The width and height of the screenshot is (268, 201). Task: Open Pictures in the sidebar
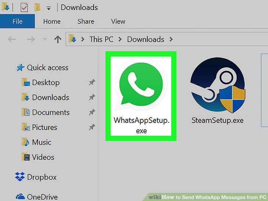coord(45,127)
